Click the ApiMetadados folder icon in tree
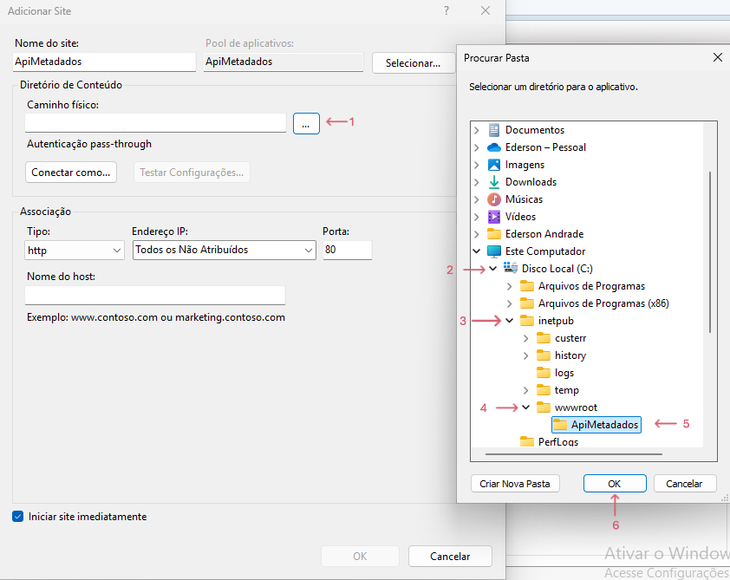This screenshot has height=580, width=730. pyautogui.click(x=560, y=425)
